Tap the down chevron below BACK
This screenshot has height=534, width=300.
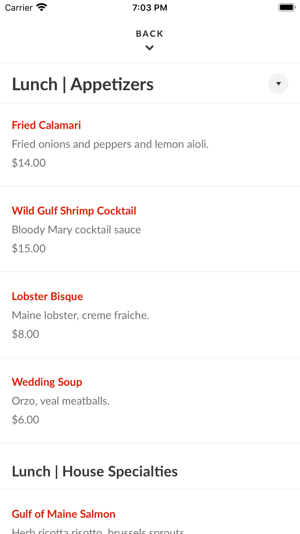click(x=149, y=48)
